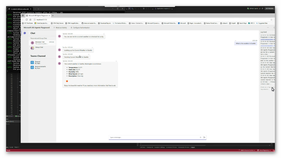This screenshot has height=158, width=281.
Task: Click the Fetching Current Weather for Seattle message
Action: coord(76,57)
